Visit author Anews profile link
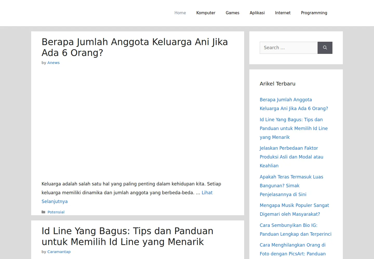This screenshot has width=374, height=259. click(54, 63)
